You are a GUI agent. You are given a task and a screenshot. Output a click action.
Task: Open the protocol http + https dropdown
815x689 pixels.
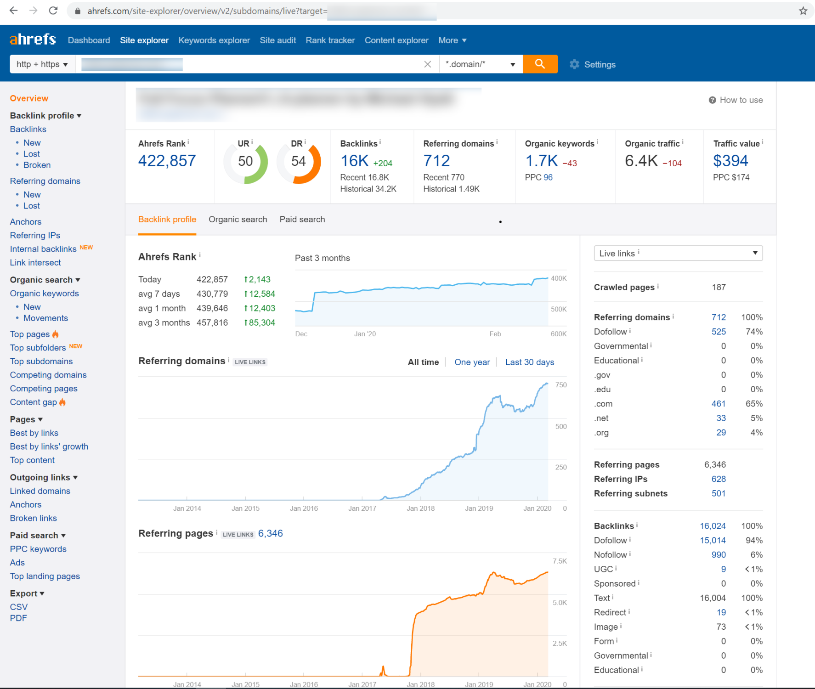point(42,64)
